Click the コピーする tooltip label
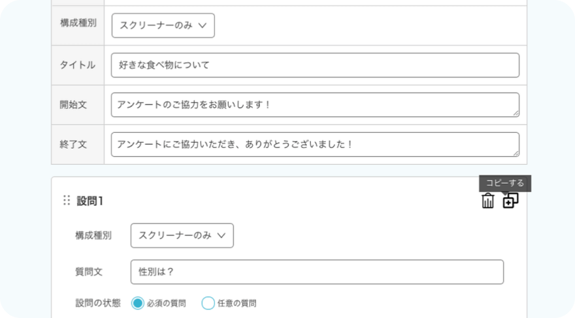575x318 pixels. click(505, 183)
